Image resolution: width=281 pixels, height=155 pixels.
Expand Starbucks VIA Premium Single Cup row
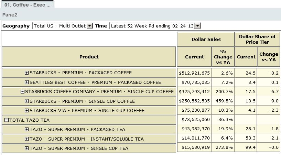click(x=27, y=111)
